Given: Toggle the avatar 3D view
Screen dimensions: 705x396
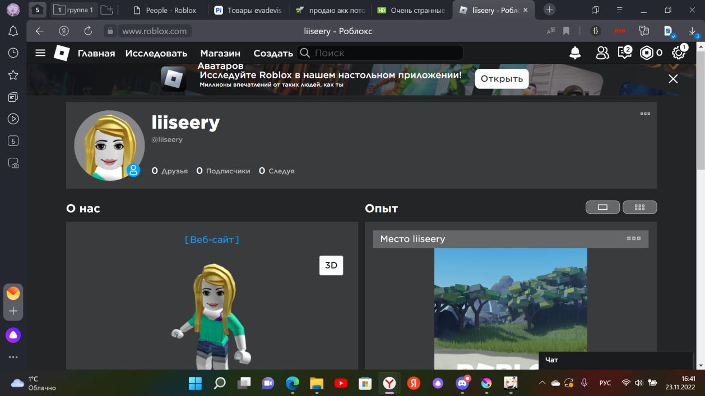Looking at the screenshot, I should (331, 265).
